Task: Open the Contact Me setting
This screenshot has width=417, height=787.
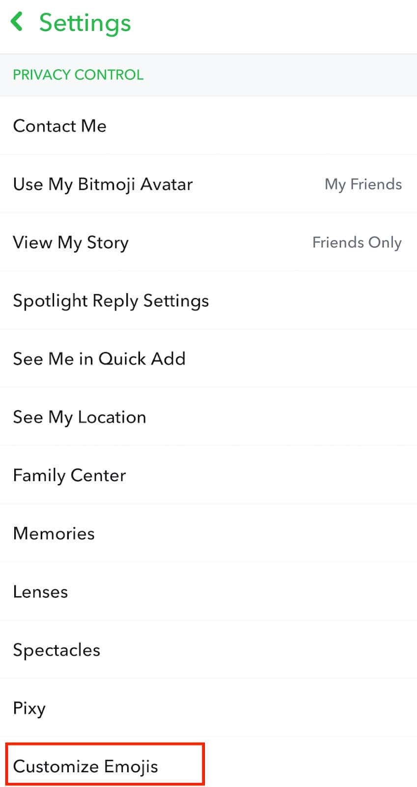Action: pyautogui.click(x=60, y=126)
